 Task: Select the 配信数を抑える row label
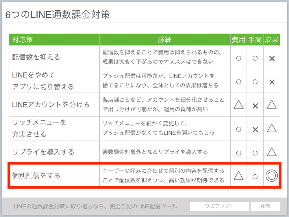(36, 57)
